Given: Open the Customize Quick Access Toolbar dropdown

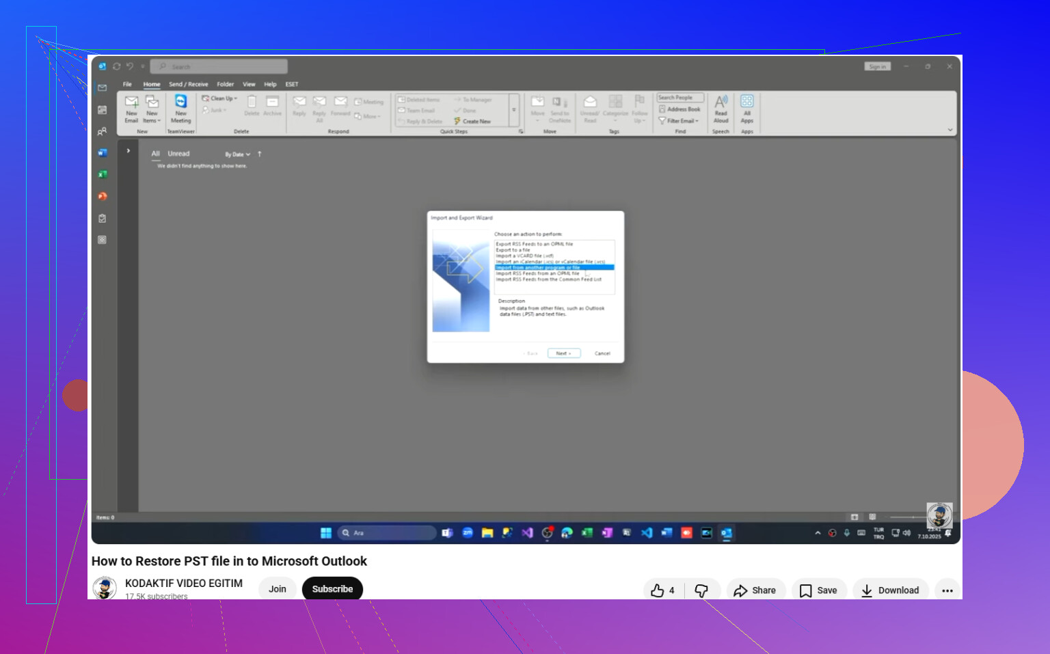Looking at the screenshot, I should (143, 66).
